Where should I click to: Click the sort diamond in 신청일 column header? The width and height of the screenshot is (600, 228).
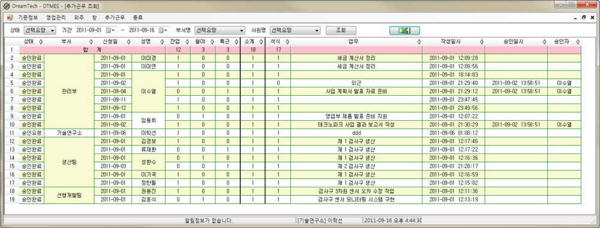tap(128, 42)
